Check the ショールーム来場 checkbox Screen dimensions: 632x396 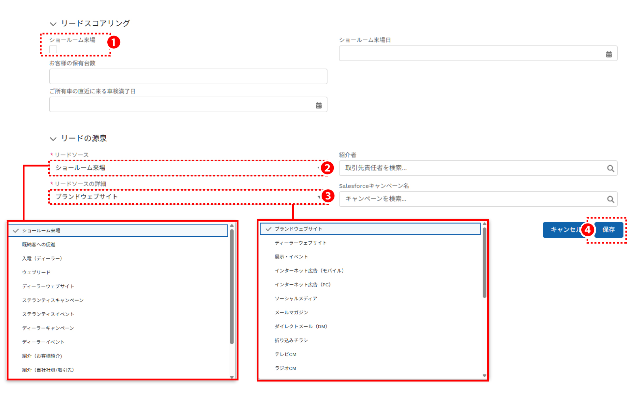click(53, 49)
